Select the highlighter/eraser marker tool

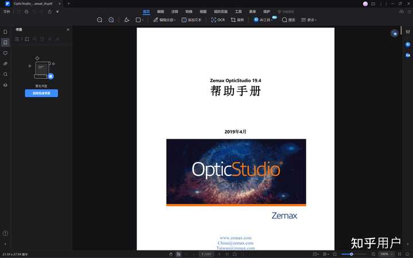tap(127, 19)
